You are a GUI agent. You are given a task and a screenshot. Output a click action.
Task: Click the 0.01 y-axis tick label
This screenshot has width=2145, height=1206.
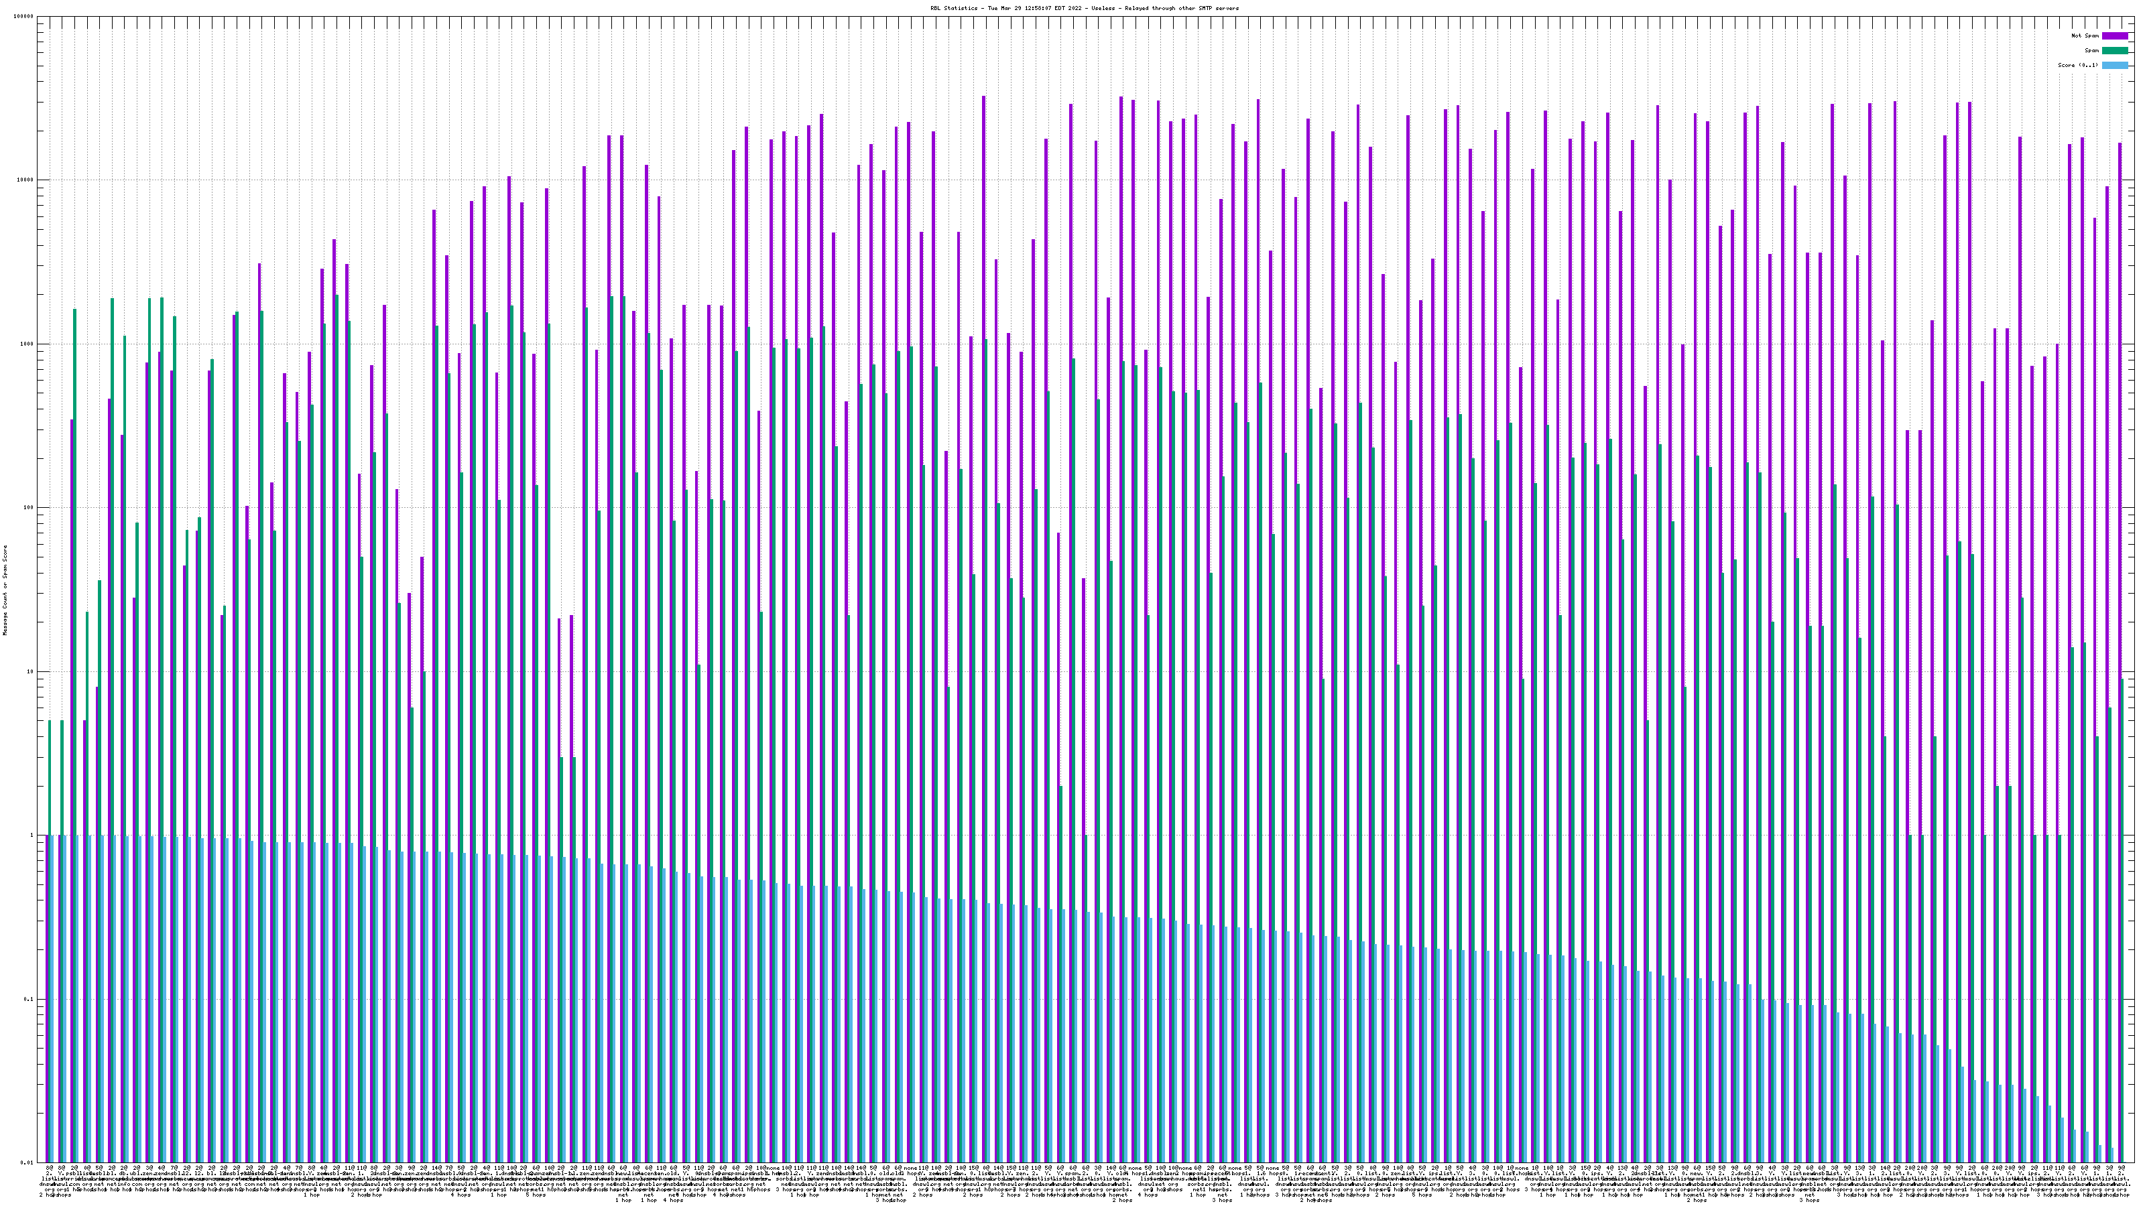pyautogui.click(x=28, y=1162)
